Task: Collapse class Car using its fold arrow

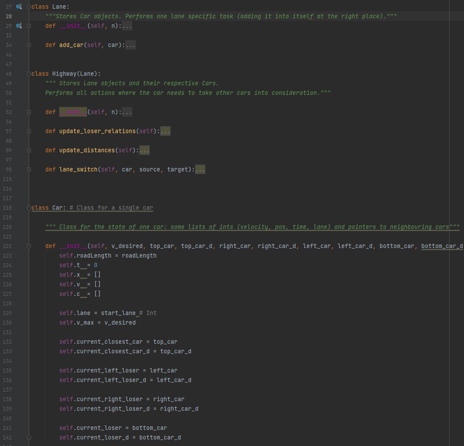Action: click(29, 208)
